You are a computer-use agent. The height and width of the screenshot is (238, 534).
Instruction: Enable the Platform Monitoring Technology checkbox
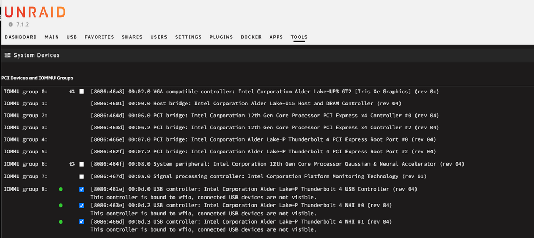click(81, 177)
